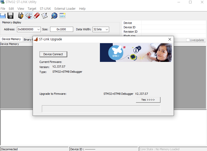Screen dimensions: 207x151
Task: Click the Save file floppy icon
Action: 11,16
